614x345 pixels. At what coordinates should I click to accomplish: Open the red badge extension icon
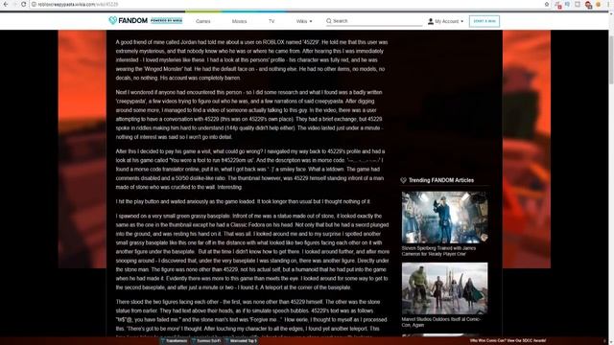pyautogui.click(x=558, y=5)
